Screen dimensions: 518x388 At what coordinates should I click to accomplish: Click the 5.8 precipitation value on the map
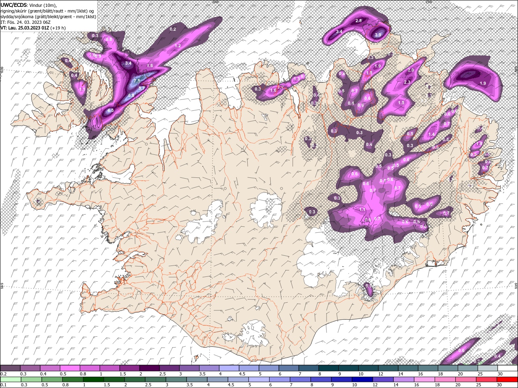tap(131, 95)
